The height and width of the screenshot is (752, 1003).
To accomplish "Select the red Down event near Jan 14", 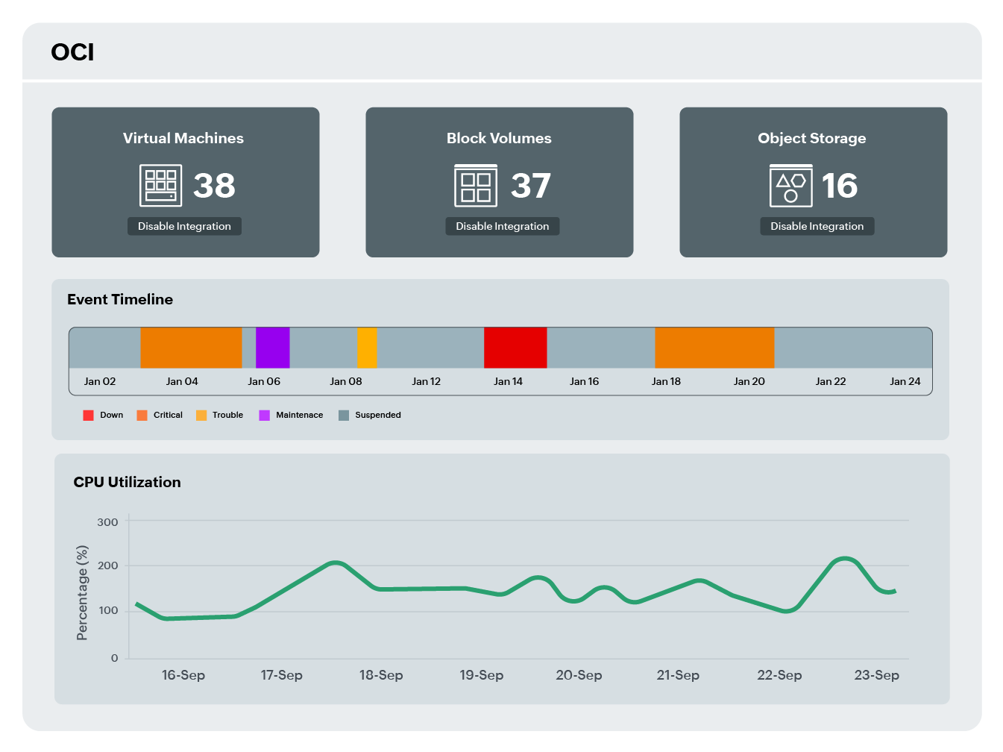I will (x=515, y=348).
